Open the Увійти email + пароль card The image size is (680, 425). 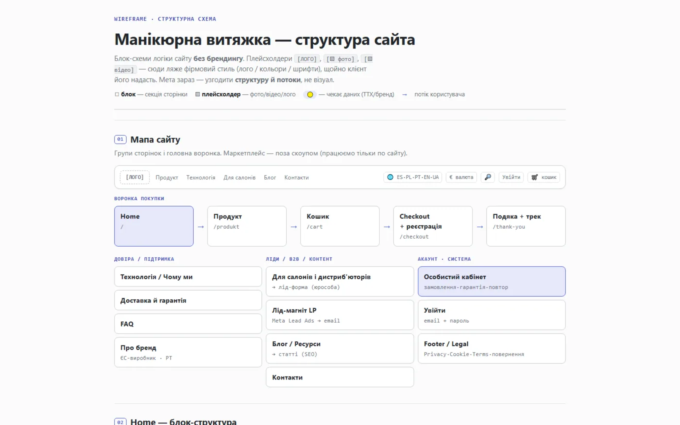pos(492,315)
